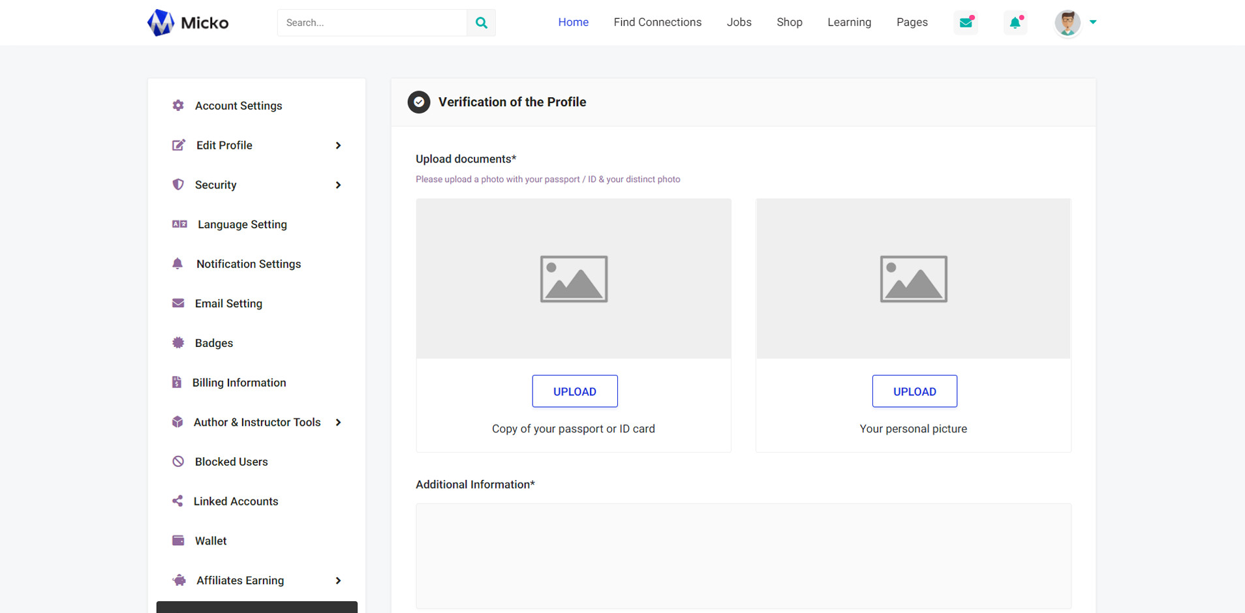Click the Badges certificate icon
The image size is (1245, 613).
[178, 343]
